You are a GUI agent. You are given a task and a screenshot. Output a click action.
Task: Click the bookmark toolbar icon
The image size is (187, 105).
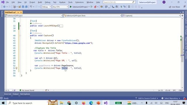(x=129, y=7)
